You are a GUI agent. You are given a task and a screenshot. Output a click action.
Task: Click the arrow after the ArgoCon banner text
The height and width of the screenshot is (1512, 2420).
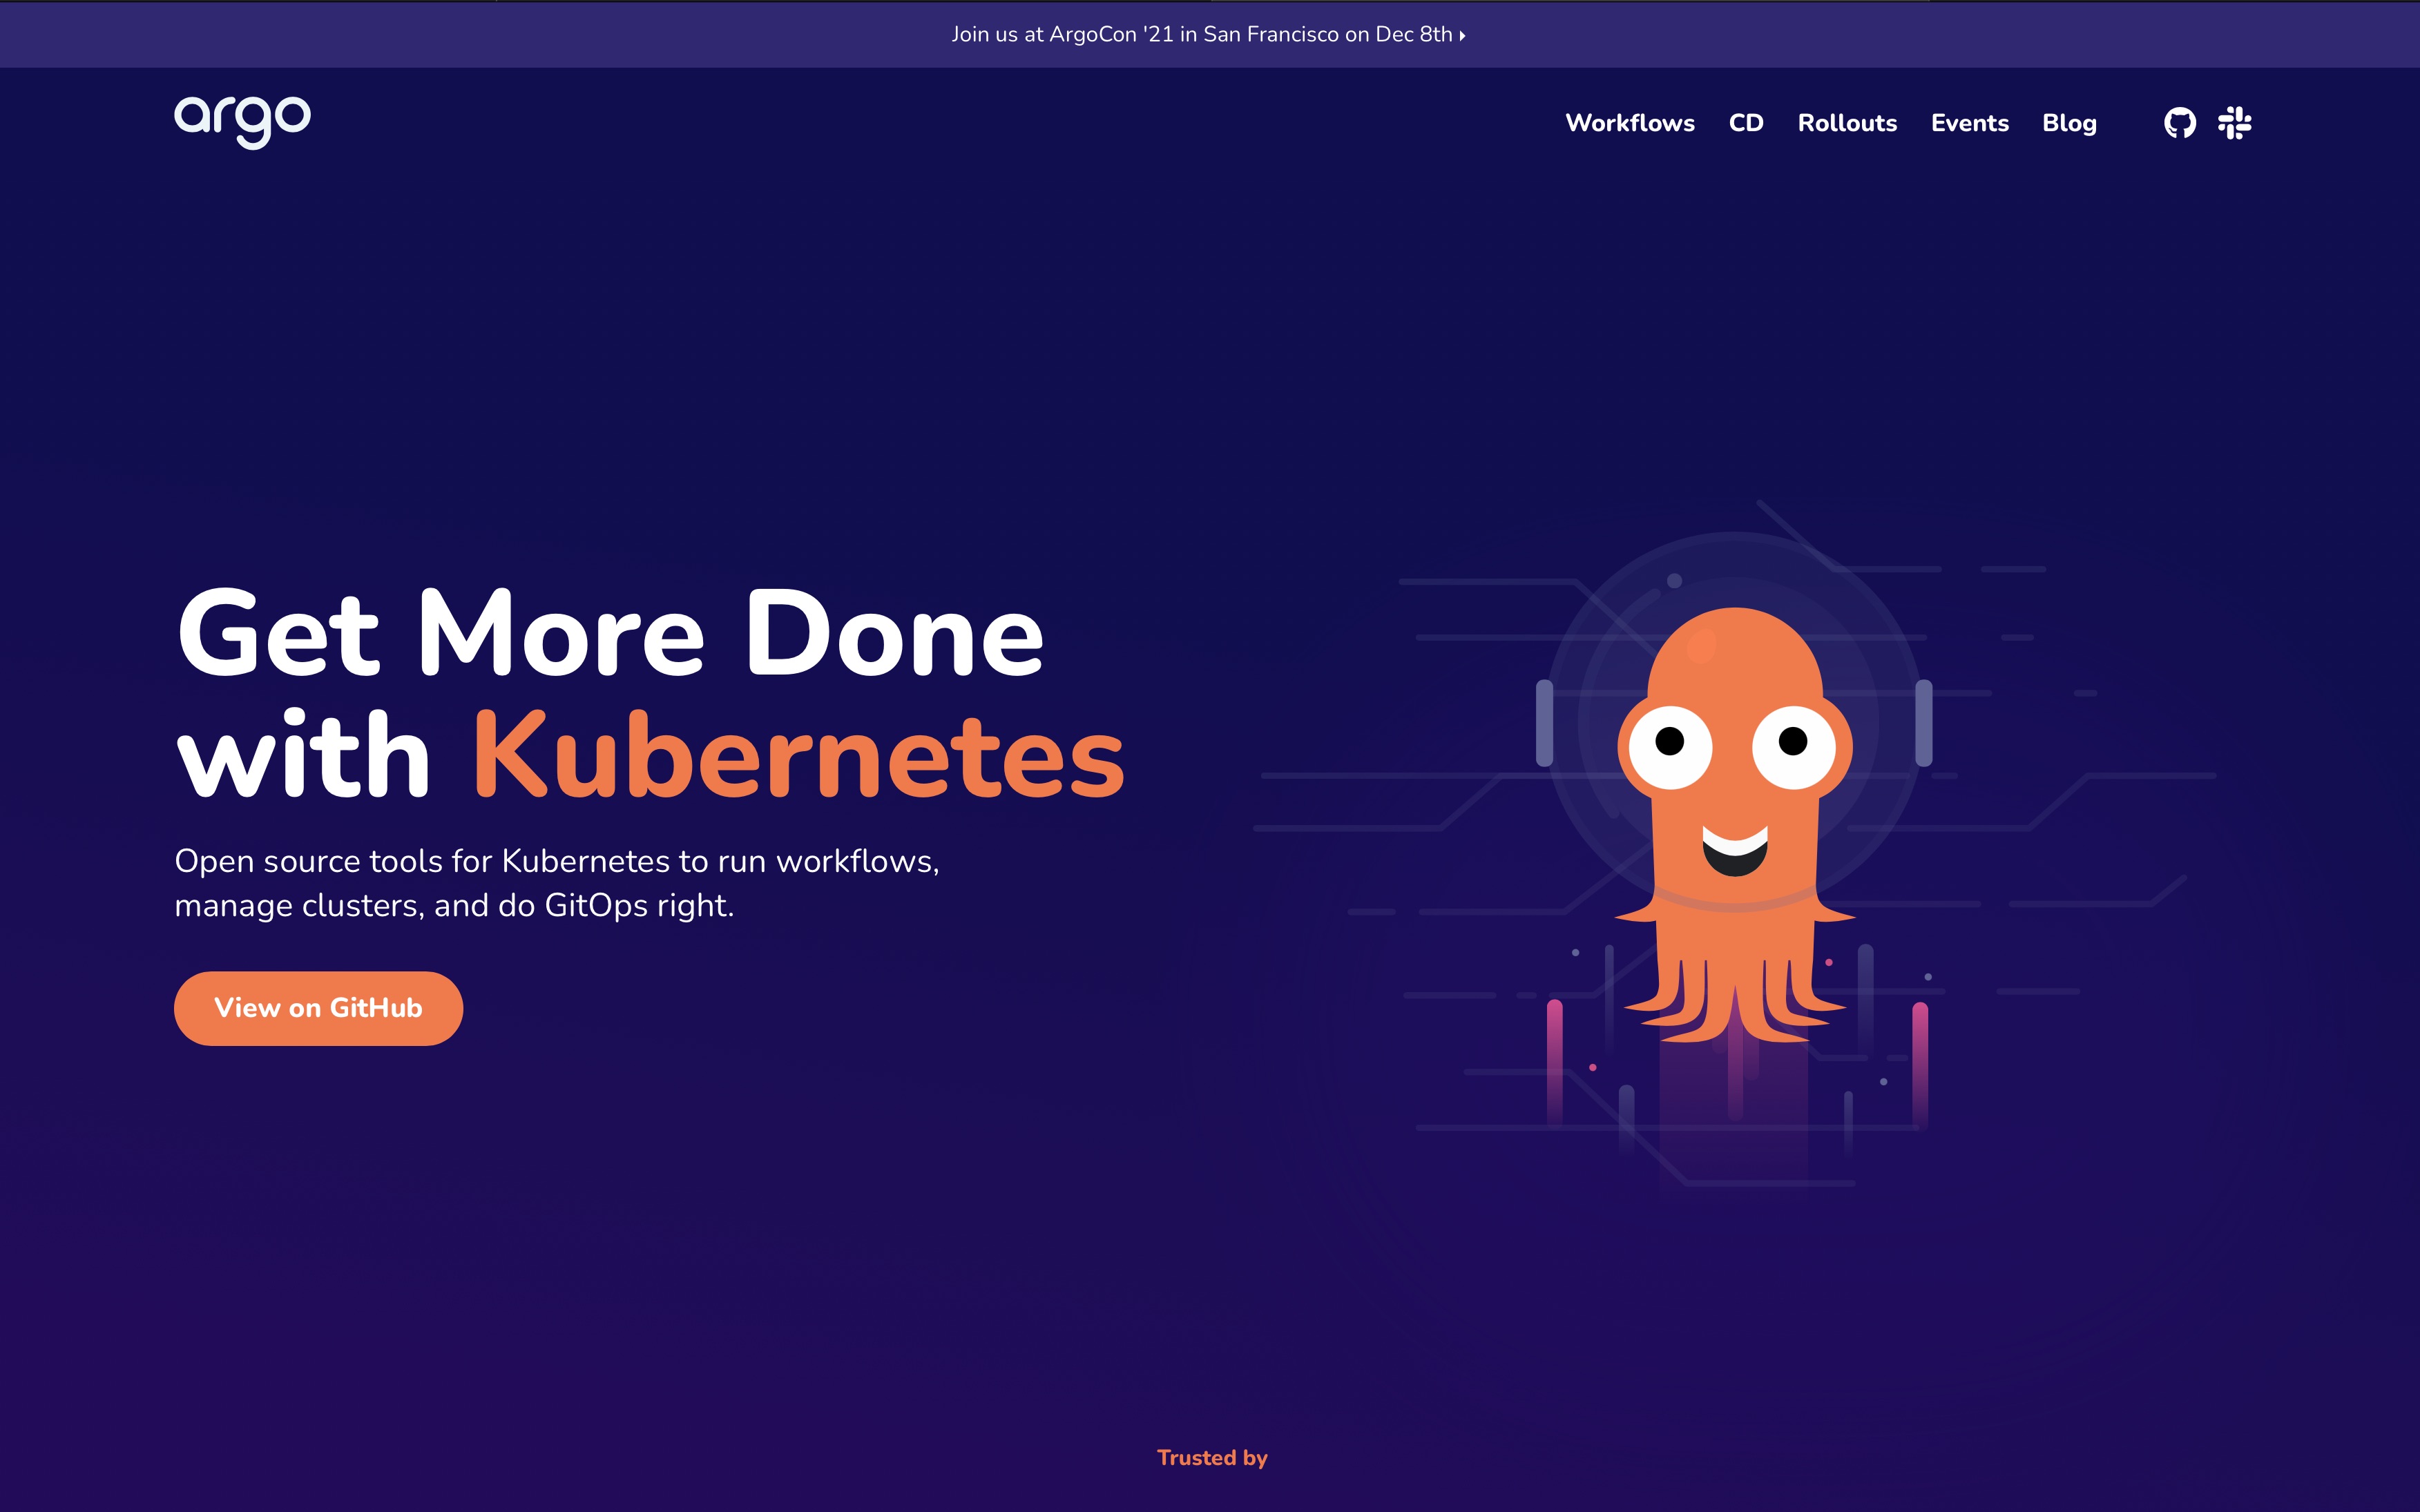(x=1462, y=35)
